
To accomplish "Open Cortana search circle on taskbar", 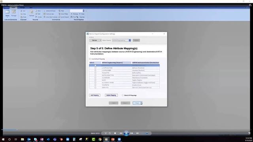I will point(9,139).
